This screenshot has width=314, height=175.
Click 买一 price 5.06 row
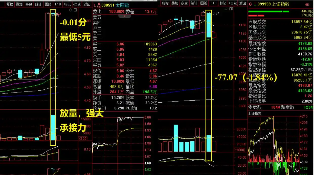[x=125, y=44]
